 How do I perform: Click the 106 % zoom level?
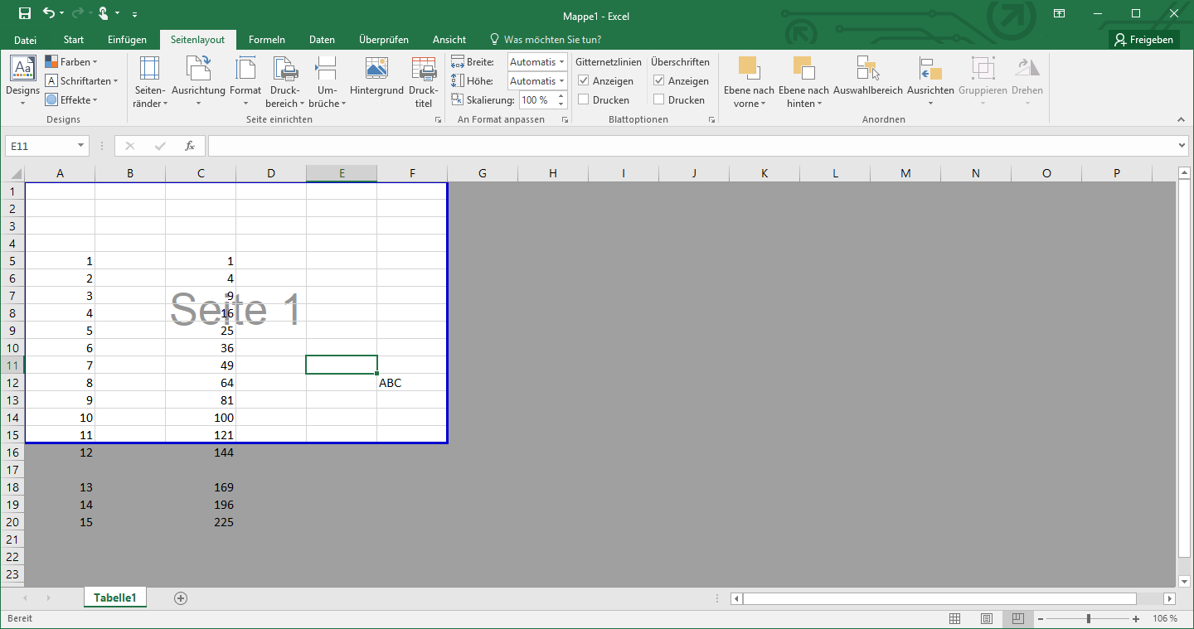tap(1165, 618)
